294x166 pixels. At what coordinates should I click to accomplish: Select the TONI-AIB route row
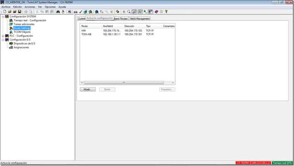tap(127, 34)
